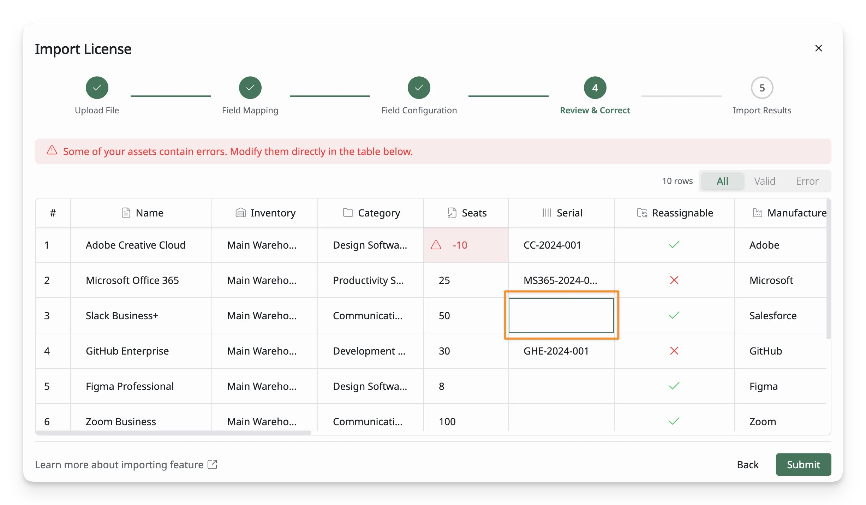Image resolution: width=866 pixels, height=505 pixels.
Task: Click the Inventory column warehouse icon
Action: pyautogui.click(x=240, y=213)
